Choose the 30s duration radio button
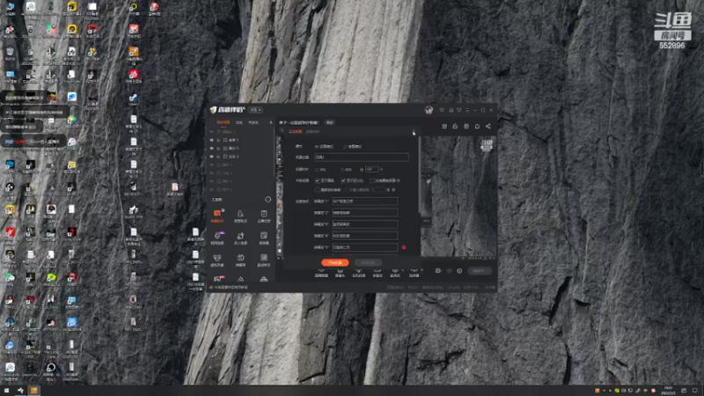704x396 pixels. tap(317, 169)
